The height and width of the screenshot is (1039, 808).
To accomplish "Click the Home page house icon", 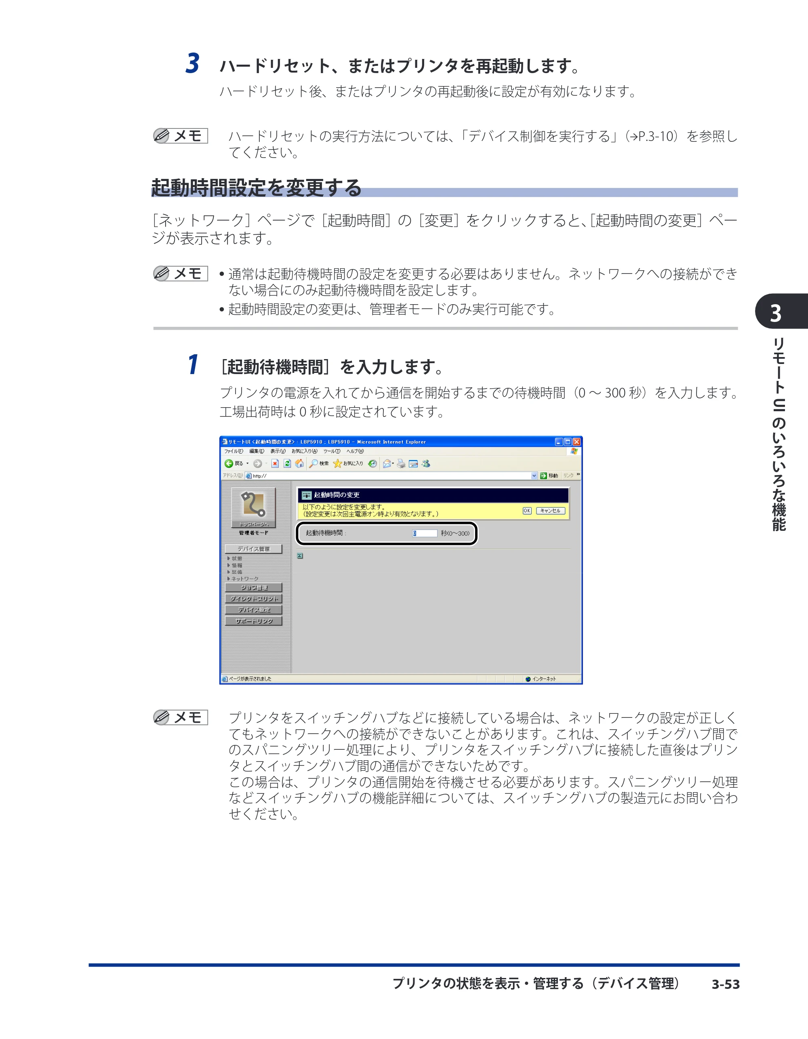I will 299,463.
